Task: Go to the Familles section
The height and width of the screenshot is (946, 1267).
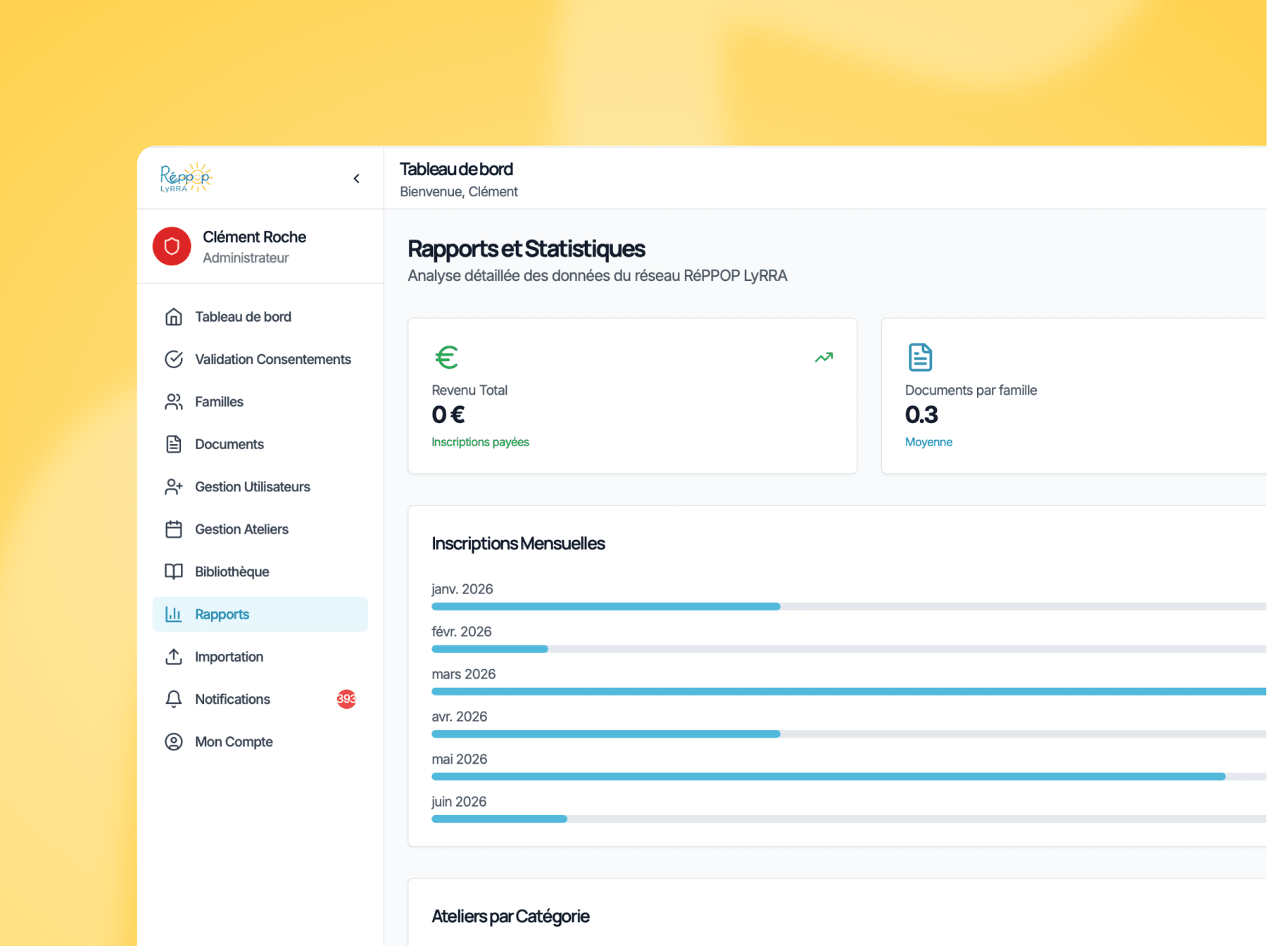Action: [x=260, y=402]
